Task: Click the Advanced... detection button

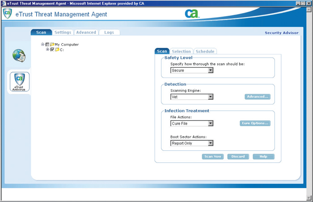Action: click(x=258, y=97)
